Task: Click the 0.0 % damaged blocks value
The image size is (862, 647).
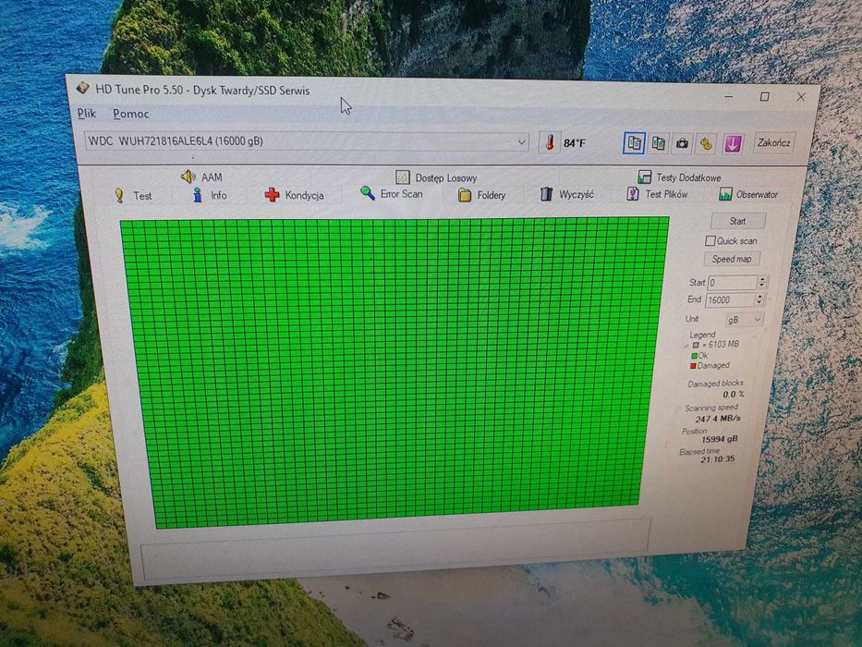Action: [734, 395]
